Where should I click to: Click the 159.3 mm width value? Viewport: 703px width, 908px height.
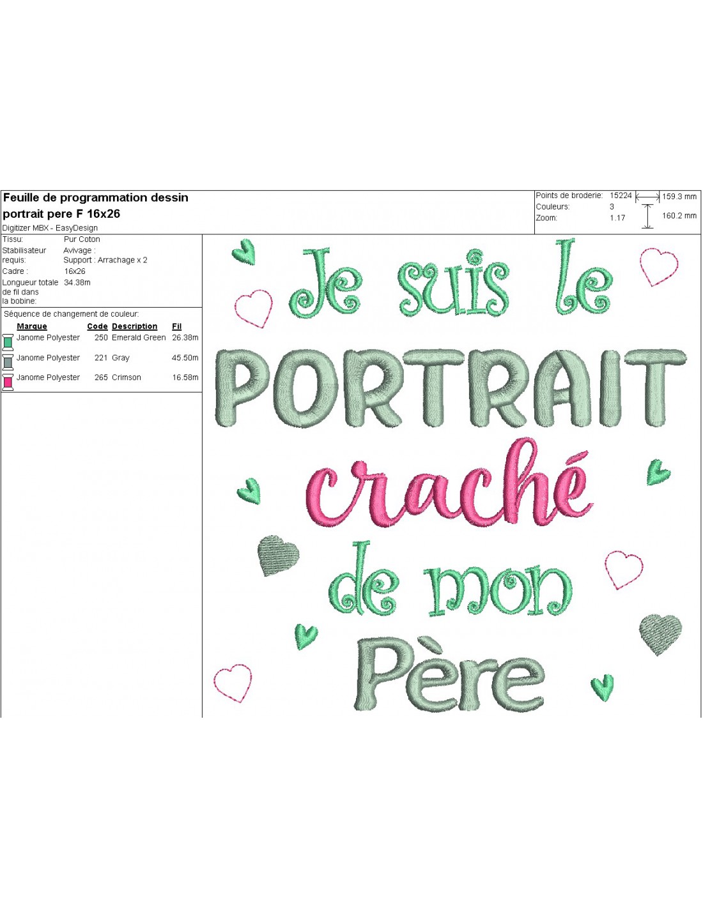point(679,197)
